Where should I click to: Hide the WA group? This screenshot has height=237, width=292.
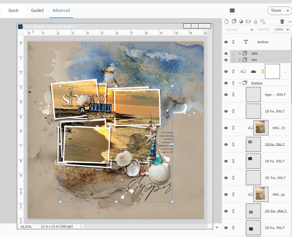pos(226,60)
